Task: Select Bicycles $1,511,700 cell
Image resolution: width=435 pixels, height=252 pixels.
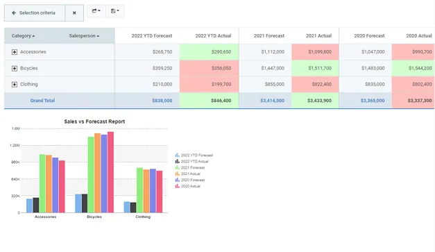Action: point(315,68)
